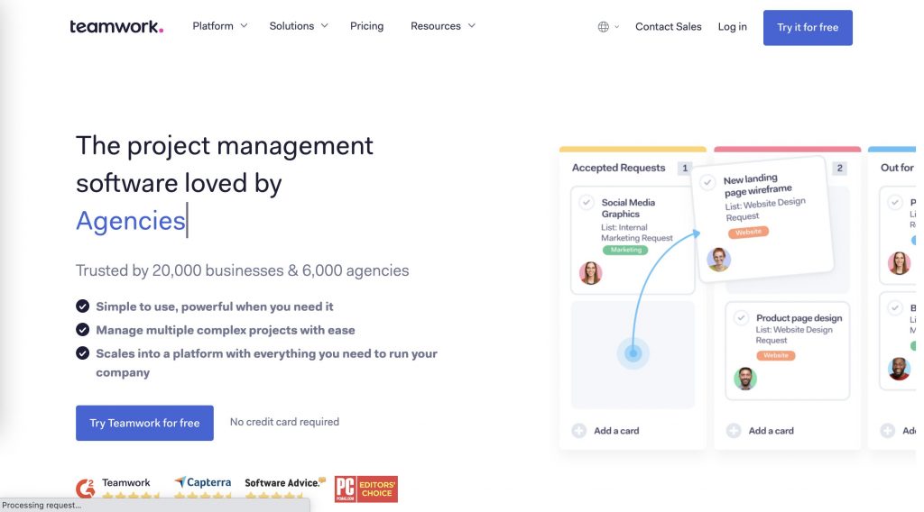The width and height of the screenshot is (924, 512).
Task: Click plus icon in Accepted Requests column
Action: point(579,431)
